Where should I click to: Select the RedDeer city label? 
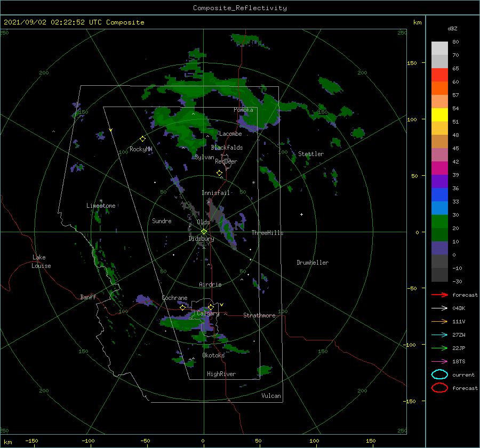(226, 161)
